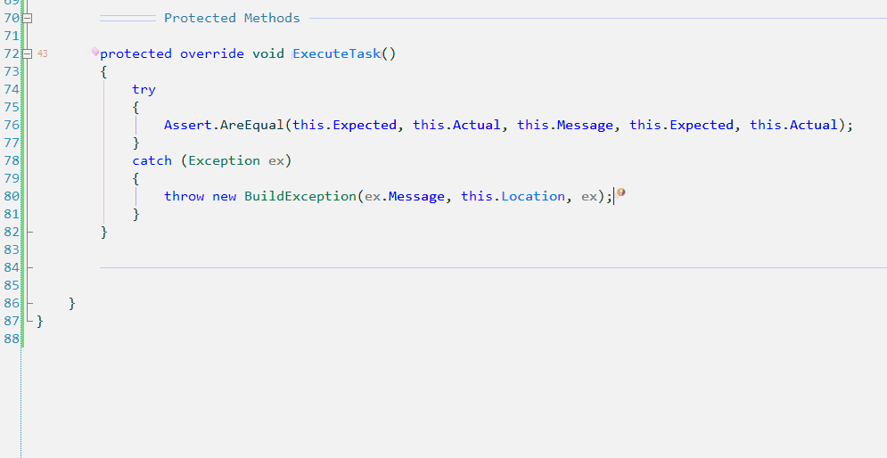Click the 'void' return type keyword
This screenshot has width=887, height=458.
[268, 53]
